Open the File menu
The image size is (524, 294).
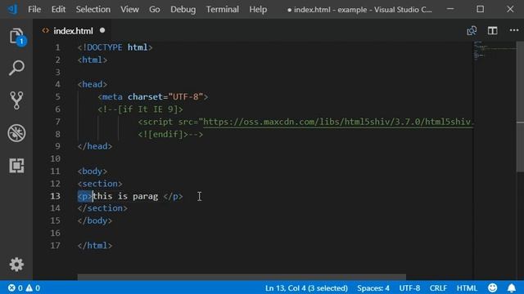click(34, 9)
